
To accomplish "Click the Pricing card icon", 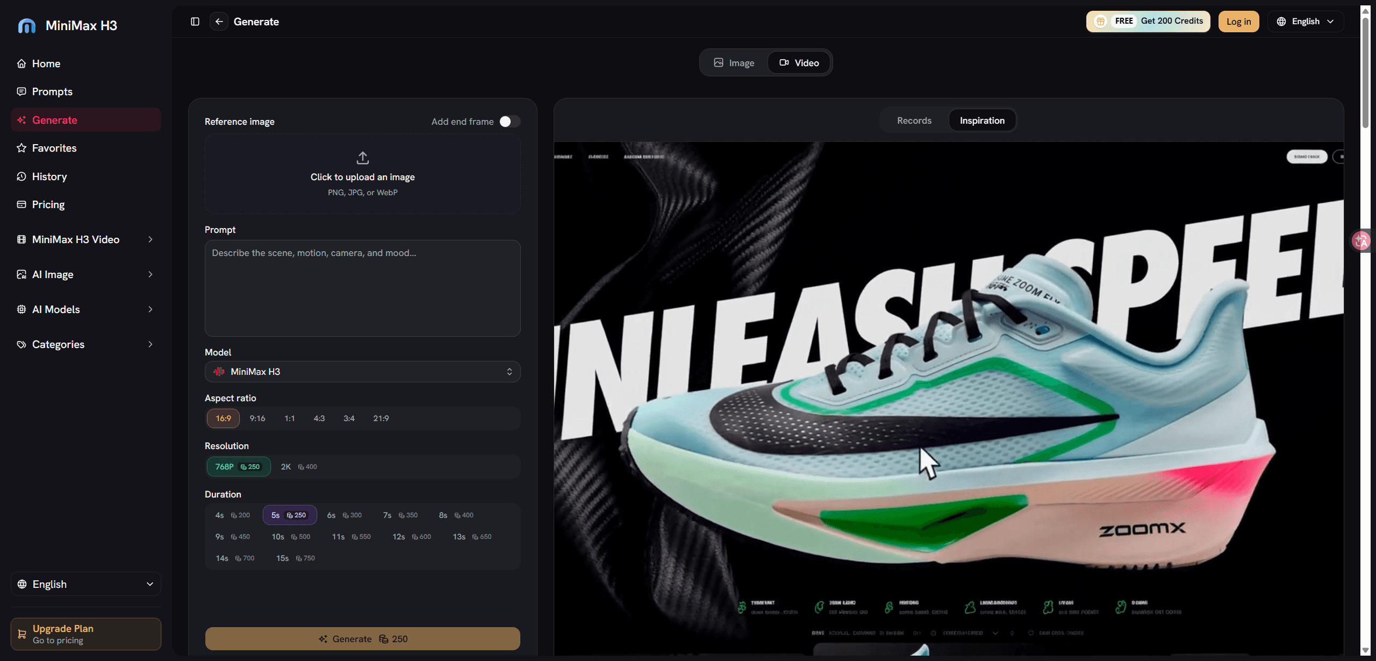I will pos(21,204).
